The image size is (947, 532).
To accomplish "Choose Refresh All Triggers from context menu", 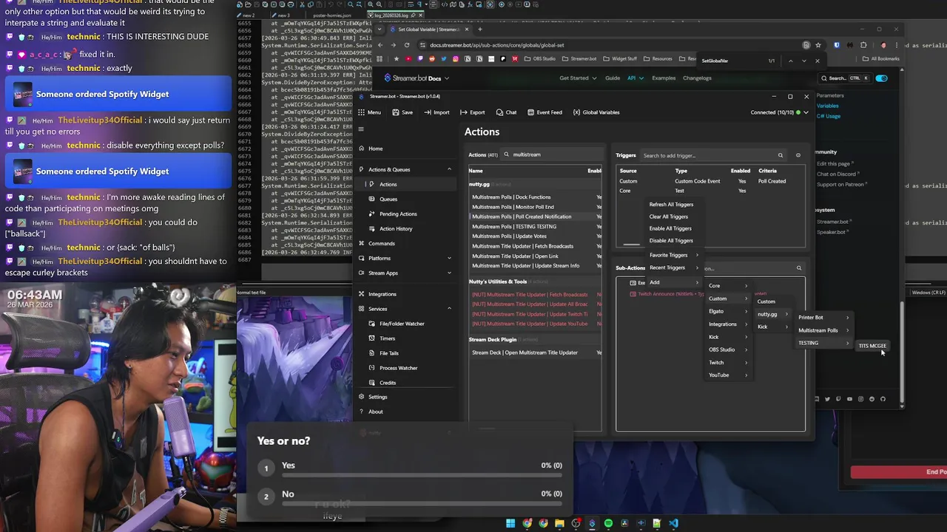I will [x=671, y=205].
